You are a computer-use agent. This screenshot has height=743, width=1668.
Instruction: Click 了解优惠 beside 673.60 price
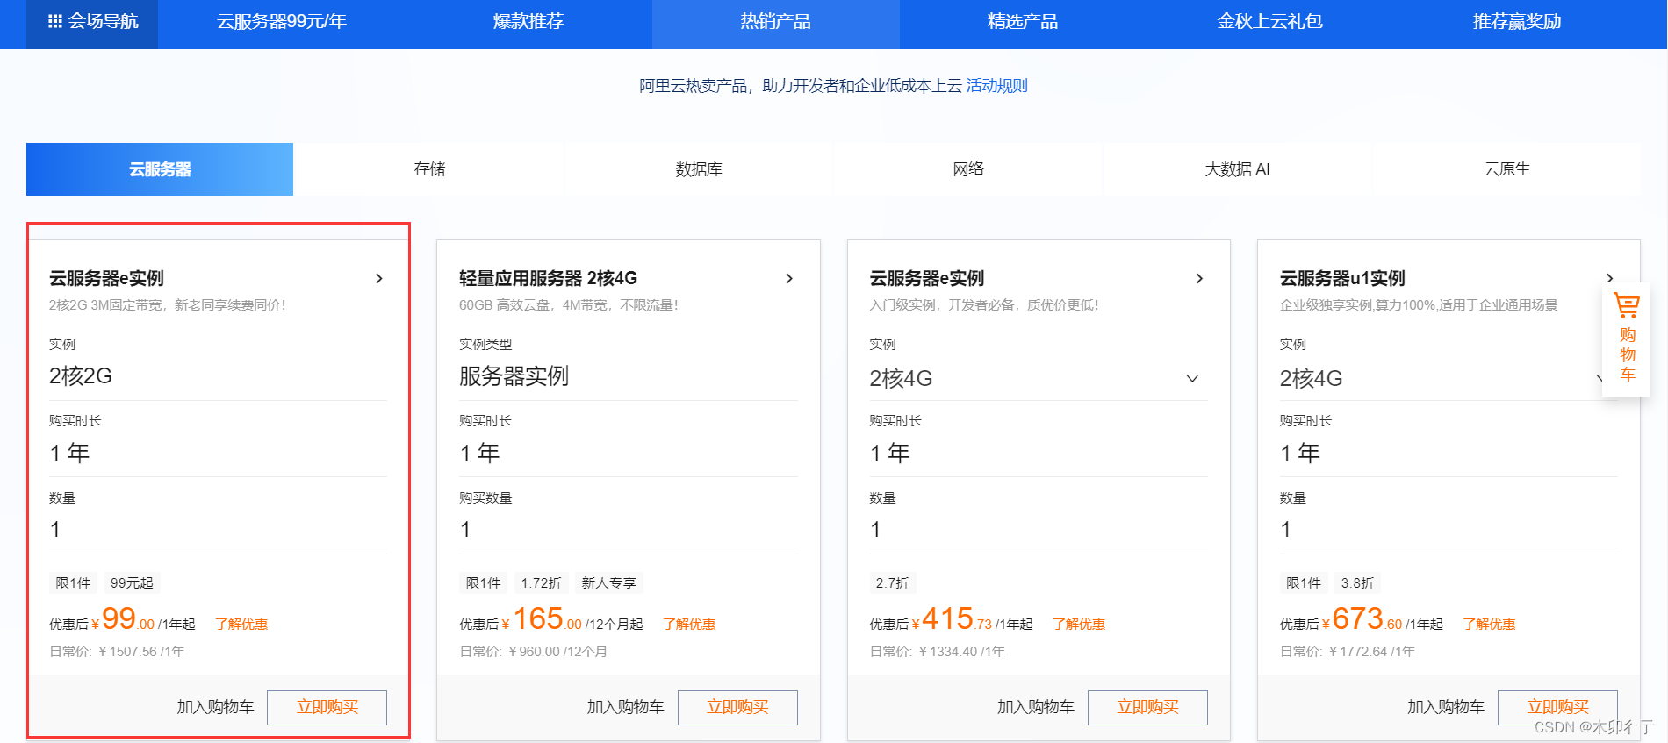tap(1489, 625)
